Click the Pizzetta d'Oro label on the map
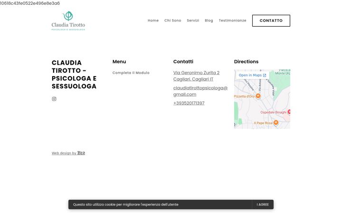This screenshot has width=342, height=214. [244, 96]
